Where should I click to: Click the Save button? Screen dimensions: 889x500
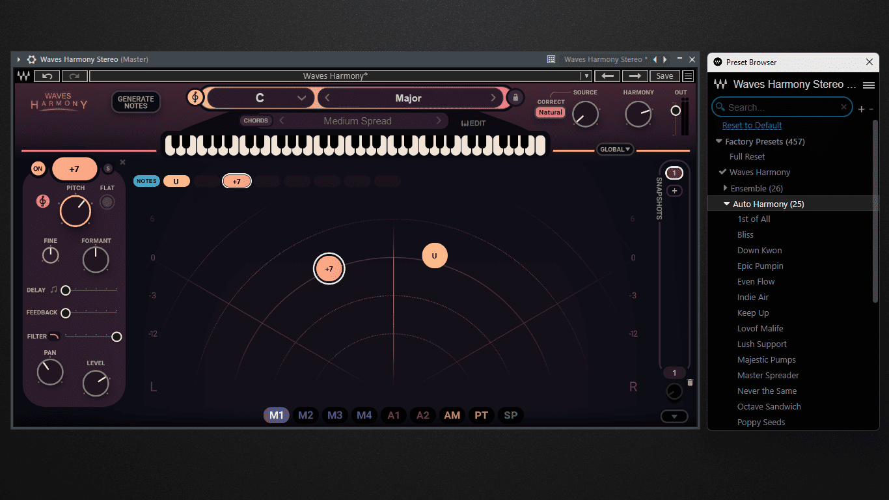tap(664, 76)
